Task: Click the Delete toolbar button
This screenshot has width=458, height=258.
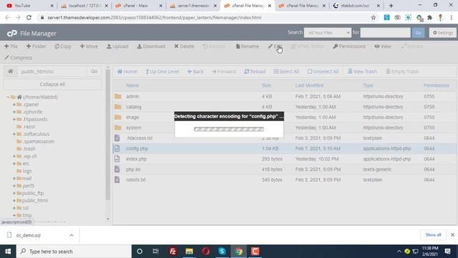Action: (184, 46)
